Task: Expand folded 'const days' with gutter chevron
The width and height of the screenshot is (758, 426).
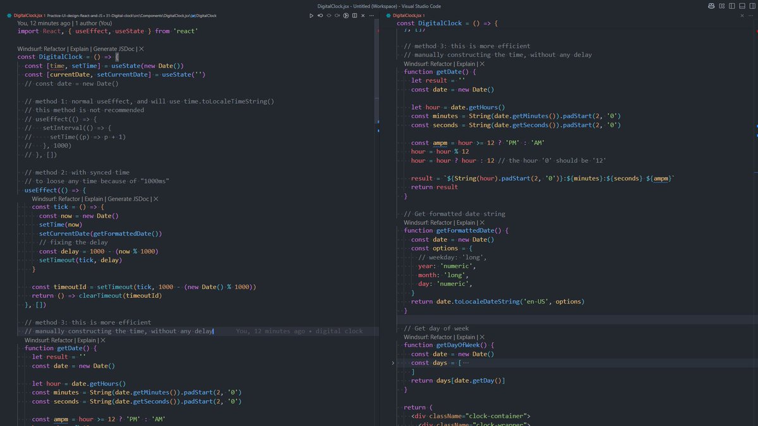Action: (x=393, y=363)
